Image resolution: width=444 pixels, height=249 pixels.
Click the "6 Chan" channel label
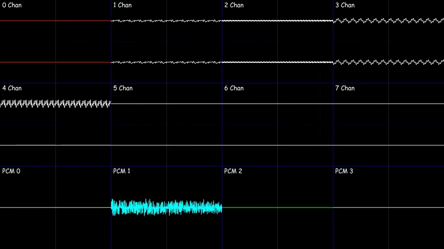coord(234,88)
